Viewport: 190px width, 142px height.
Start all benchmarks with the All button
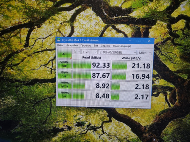point(65,54)
